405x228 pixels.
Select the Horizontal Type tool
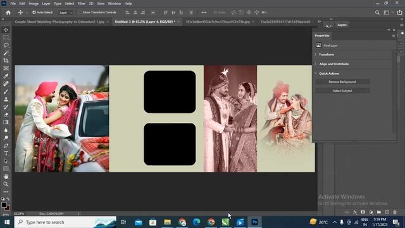pos(6,153)
